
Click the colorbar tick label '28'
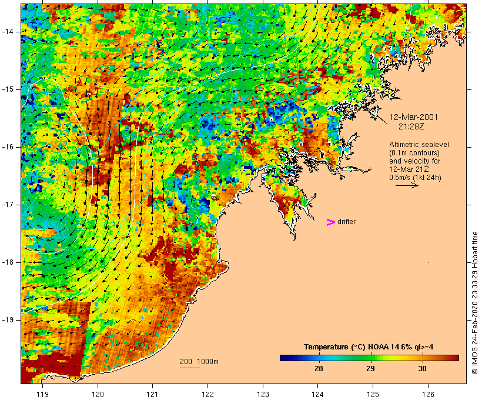(319, 368)
